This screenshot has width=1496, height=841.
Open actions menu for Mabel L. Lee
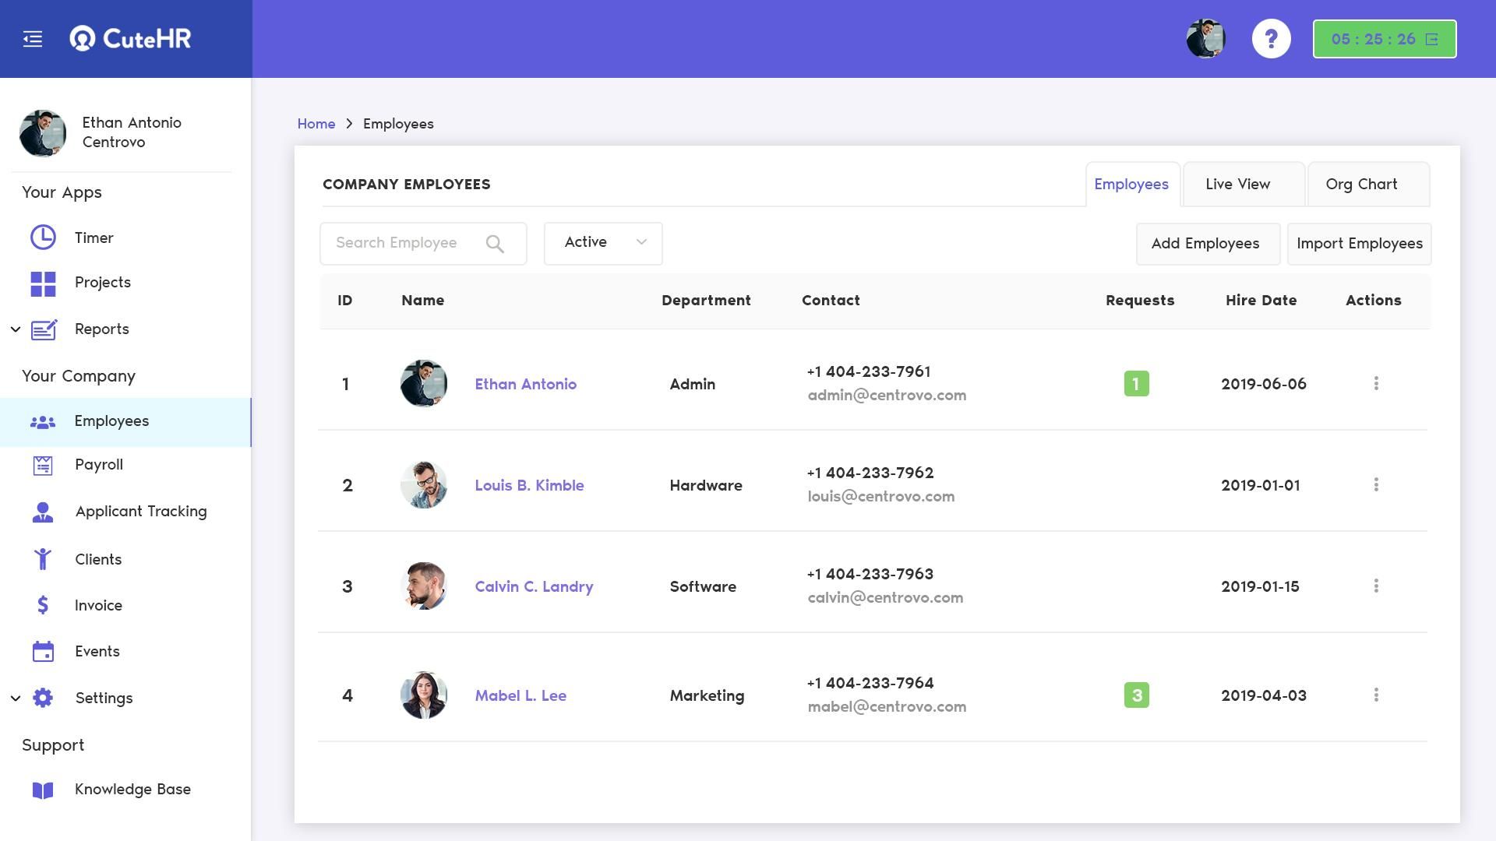1376,695
